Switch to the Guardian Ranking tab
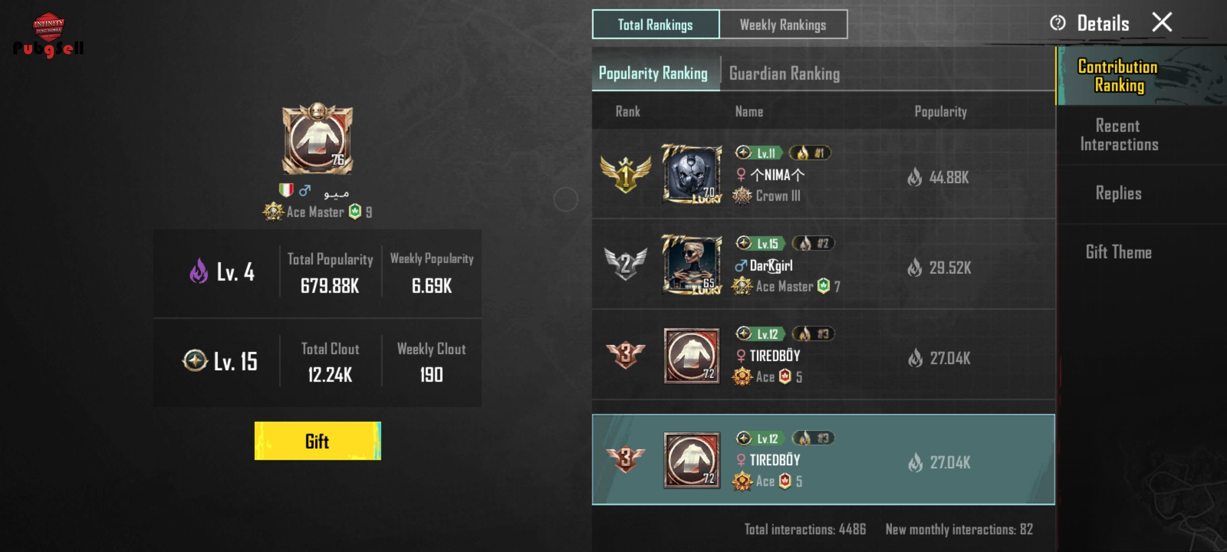Screen dimensions: 1227x552 (x=784, y=74)
